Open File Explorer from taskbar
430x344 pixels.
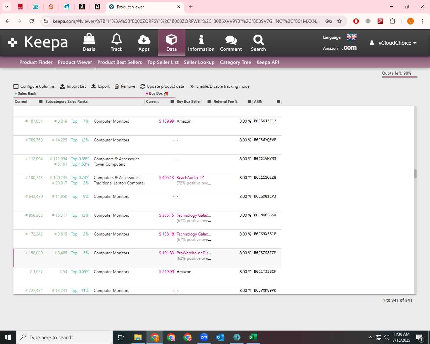138,337
